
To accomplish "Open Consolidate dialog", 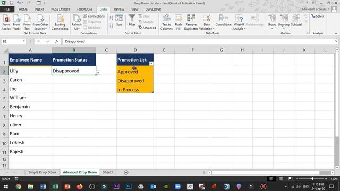I will [223, 21].
